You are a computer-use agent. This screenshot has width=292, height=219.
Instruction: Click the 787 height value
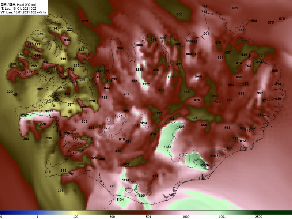126,94
